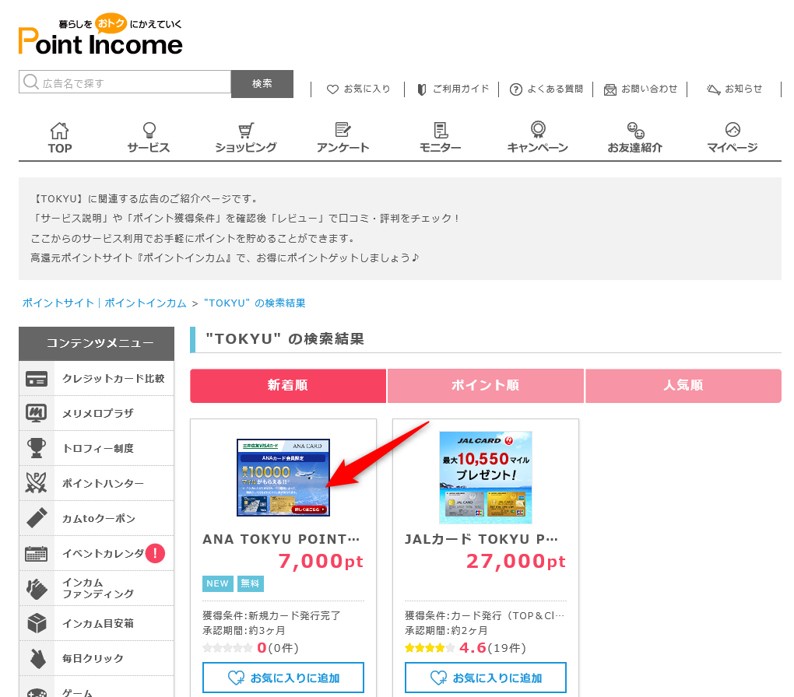
Task: Open the JALカード TOKYU P… title link
Action: (481, 539)
